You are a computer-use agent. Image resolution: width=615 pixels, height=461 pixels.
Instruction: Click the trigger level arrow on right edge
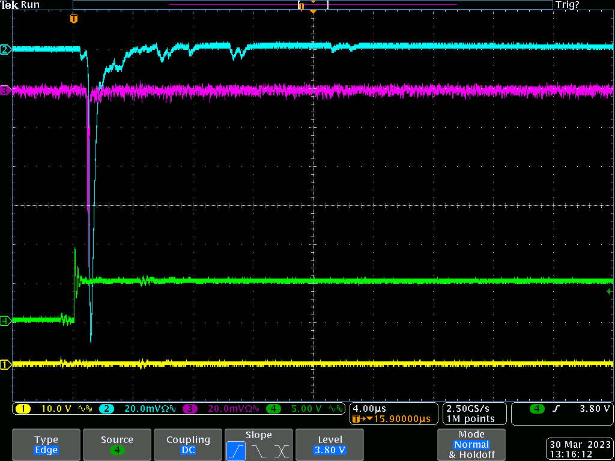point(609,292)
